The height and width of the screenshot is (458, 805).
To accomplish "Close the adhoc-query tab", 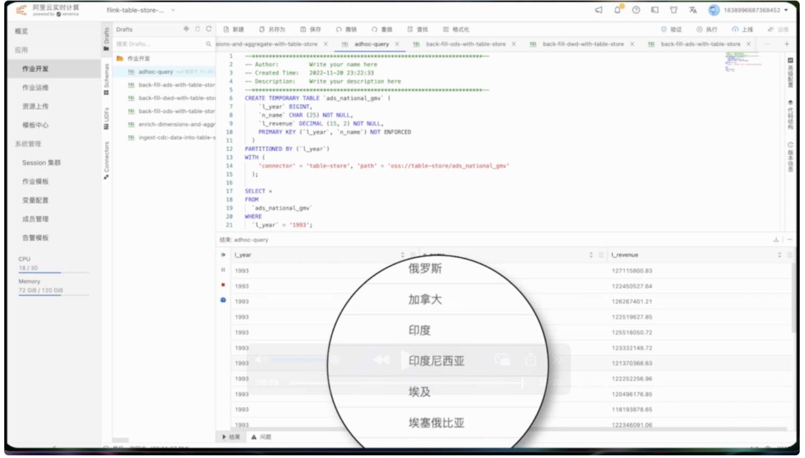I will (x=397, y=44).
